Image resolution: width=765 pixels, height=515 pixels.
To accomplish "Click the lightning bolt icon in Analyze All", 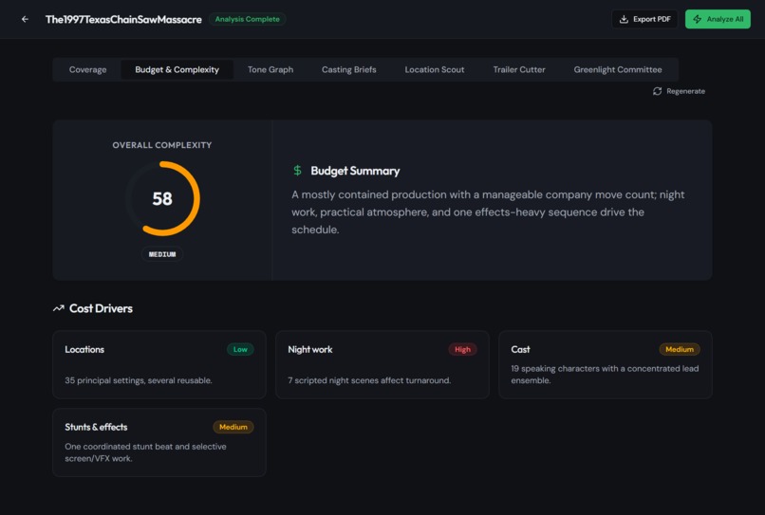I will tap(698, 20).
